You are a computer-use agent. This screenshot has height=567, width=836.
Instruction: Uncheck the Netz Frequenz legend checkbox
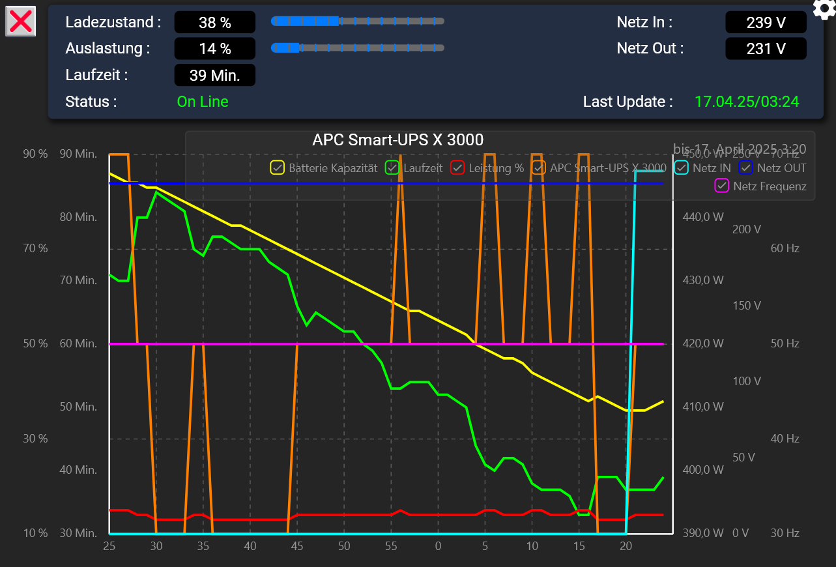click(x=722, y=186)
